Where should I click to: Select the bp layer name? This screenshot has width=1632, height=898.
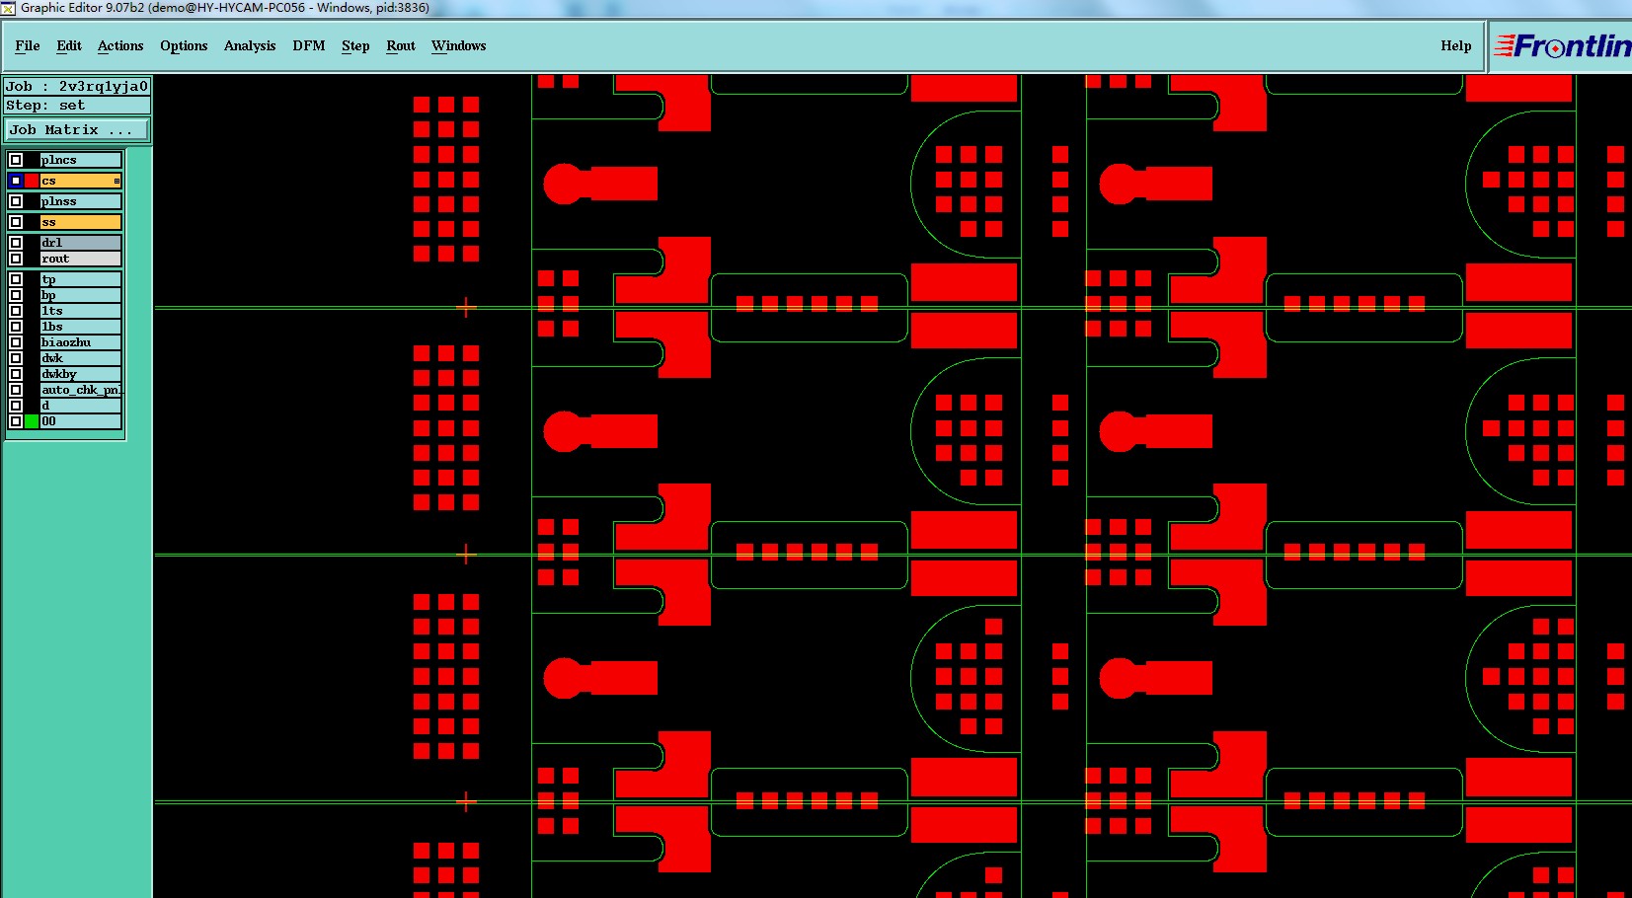pos(80,295)
